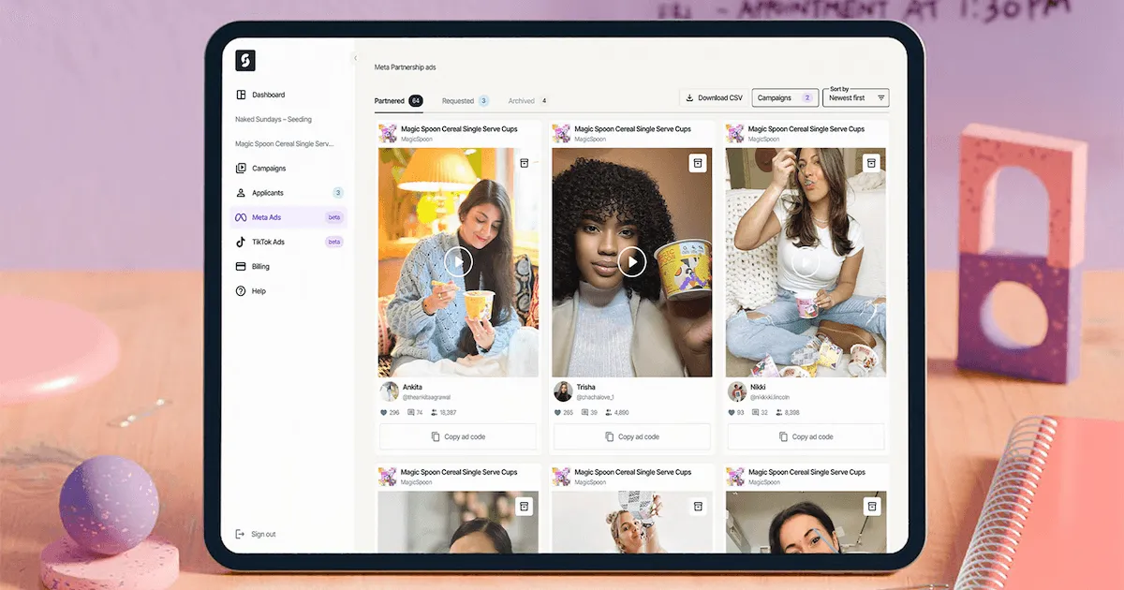Play Trisha's video

(x=632, y=261)
